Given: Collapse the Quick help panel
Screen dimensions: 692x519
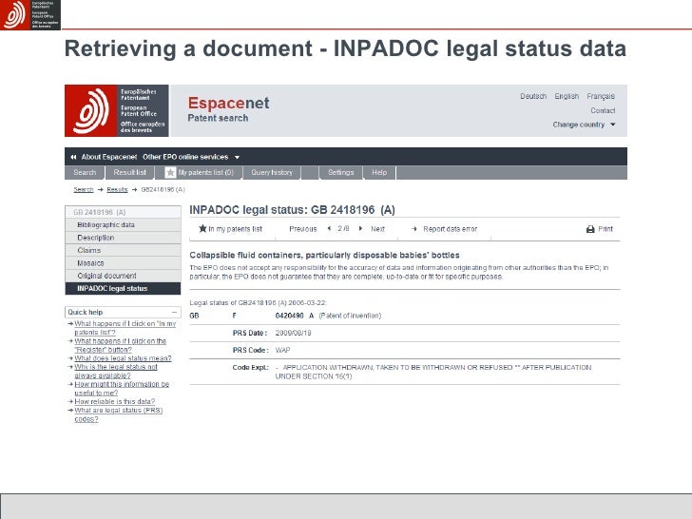Looking at the screenshot, I should click(x=174, y=312).
